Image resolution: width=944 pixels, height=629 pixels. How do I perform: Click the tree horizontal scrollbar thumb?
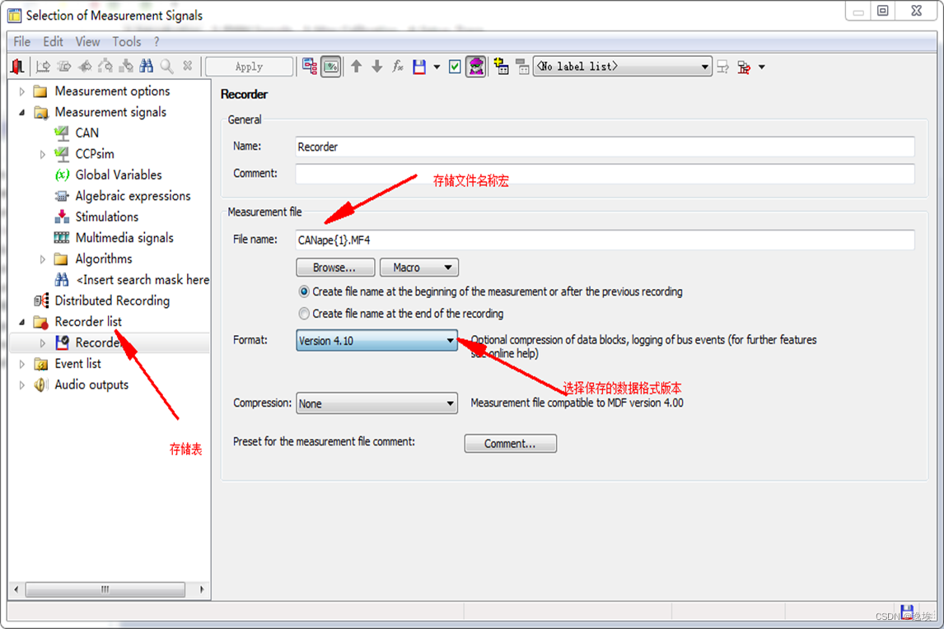tap(105, 589)
